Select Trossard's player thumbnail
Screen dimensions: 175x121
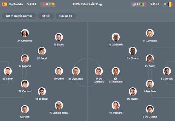[x=116, y=105]
